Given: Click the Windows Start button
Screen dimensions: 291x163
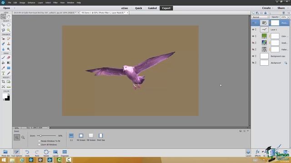Looking at the screenshot, I should point(4,160).
